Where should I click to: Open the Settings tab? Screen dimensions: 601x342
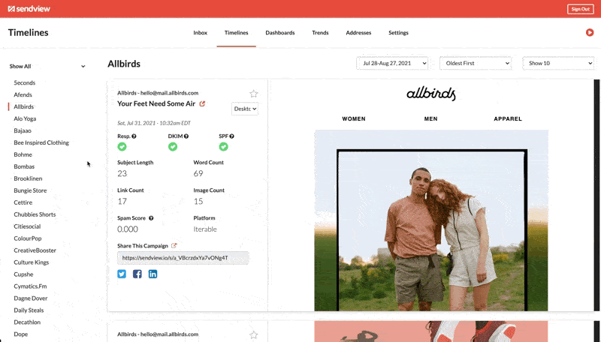click(398, 33)
